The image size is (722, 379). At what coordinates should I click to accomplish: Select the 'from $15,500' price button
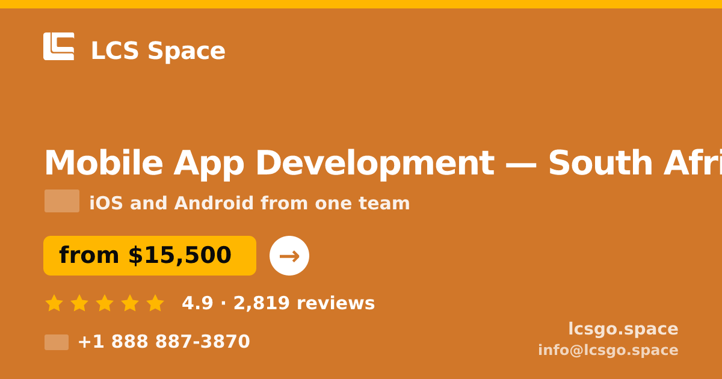[150, 256]
